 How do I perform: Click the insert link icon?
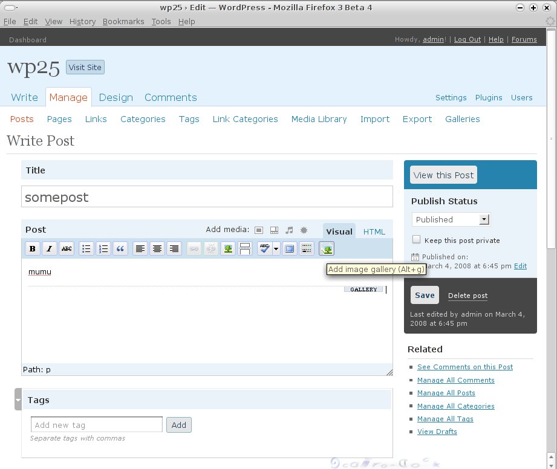pos(194,248)
